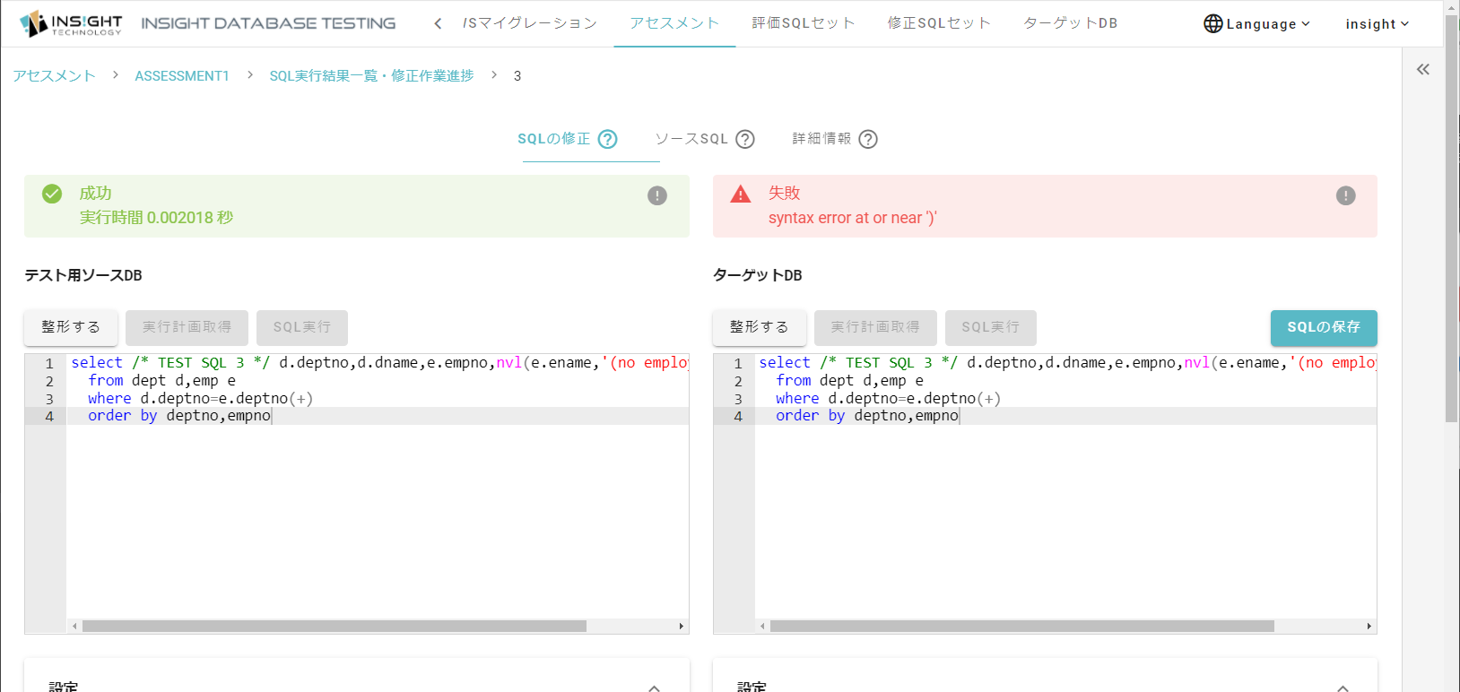The width and height of the screenshot is (1460, 692).
Task: Open help icon next to SQLの修正
Action: pos(608,139)
